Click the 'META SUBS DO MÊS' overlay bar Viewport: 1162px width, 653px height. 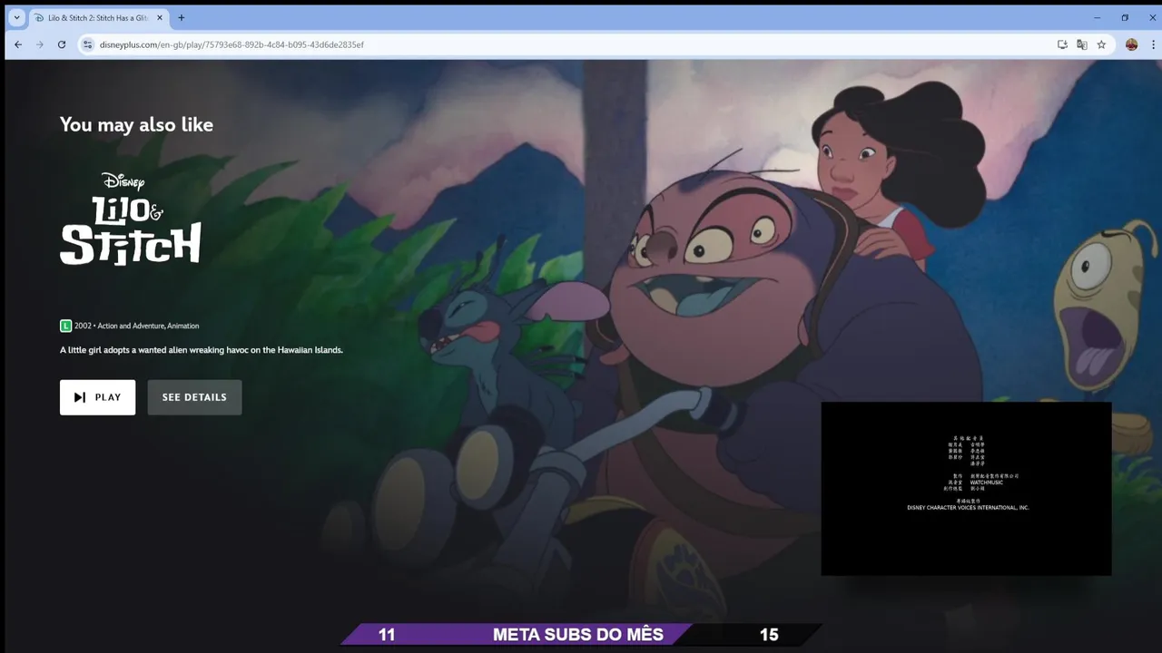click(x=581, y=634)
